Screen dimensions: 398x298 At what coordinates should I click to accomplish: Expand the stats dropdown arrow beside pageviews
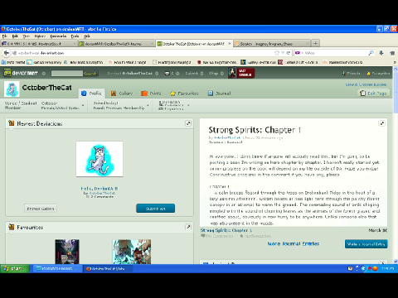tap(188, 105)
